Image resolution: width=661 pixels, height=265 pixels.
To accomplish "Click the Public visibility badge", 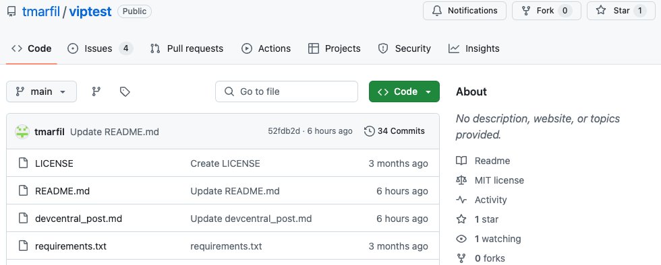I will pyautogui.click(x=134, y=11).
